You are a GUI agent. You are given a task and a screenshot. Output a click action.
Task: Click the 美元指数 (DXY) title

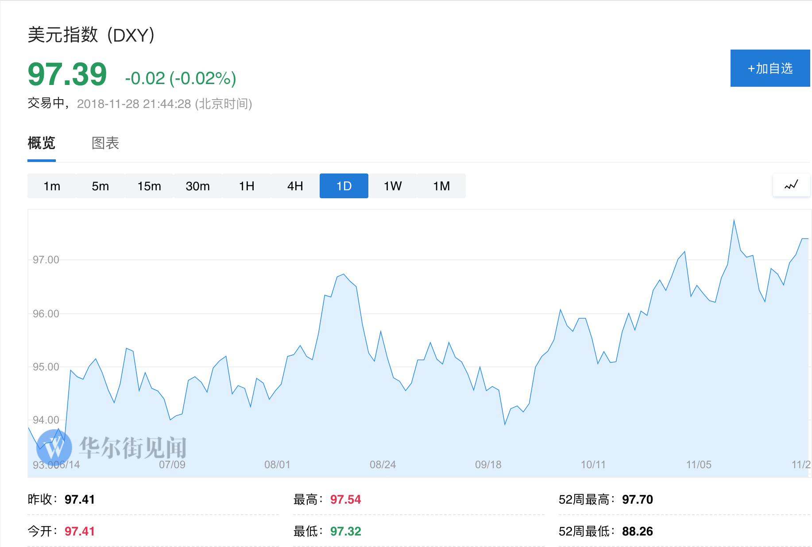[x=91, y=35]
